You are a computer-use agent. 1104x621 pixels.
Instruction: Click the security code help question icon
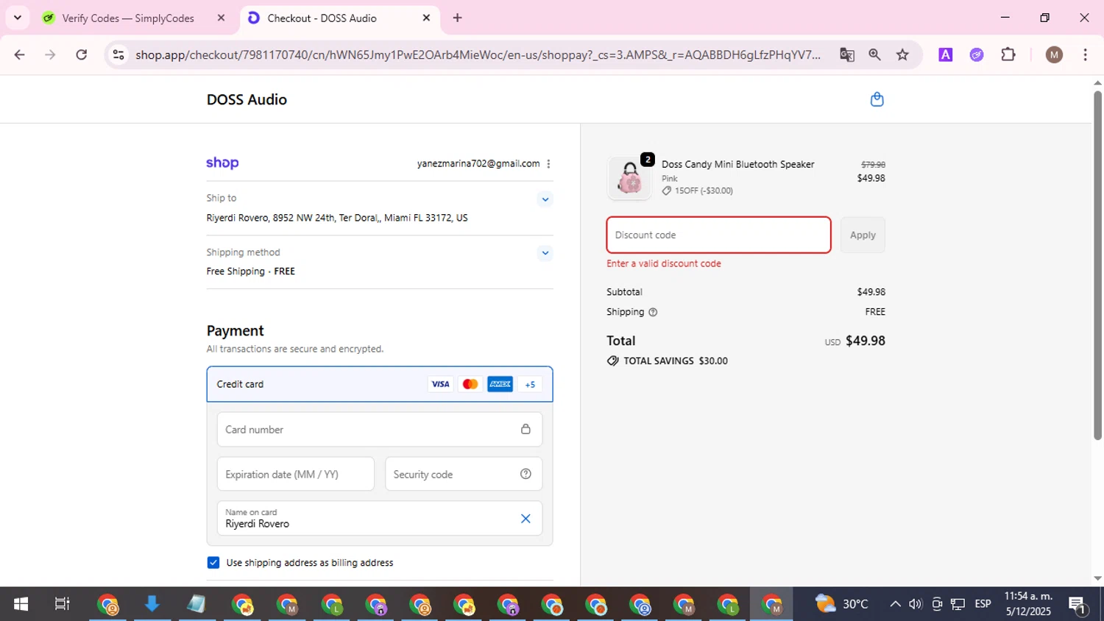[526, 474]
